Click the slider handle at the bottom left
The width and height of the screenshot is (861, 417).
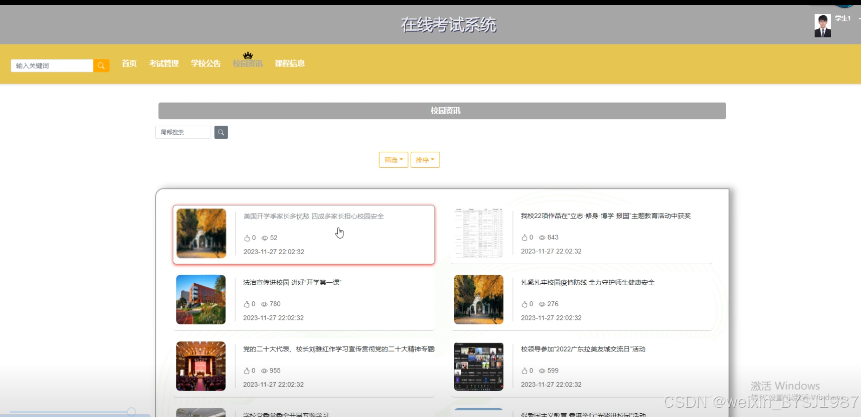(x=131, y=411)
